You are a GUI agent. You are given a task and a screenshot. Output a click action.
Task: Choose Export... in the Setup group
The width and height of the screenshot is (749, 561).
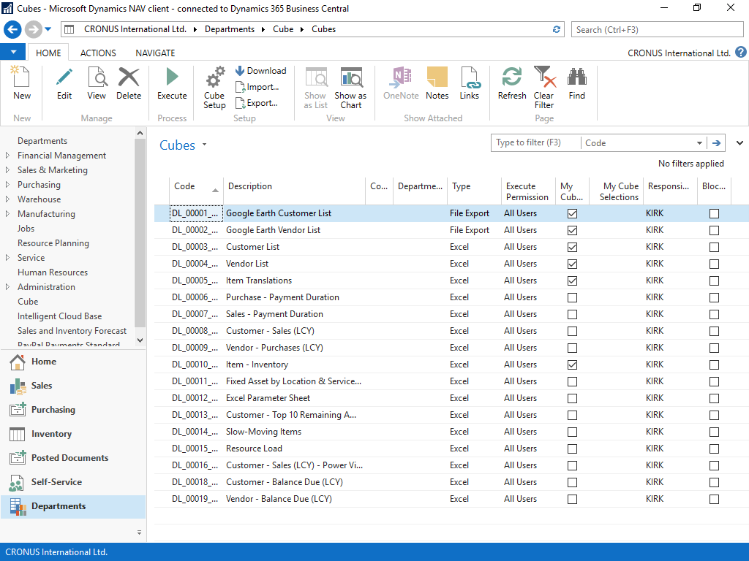[x=257, y=103]
